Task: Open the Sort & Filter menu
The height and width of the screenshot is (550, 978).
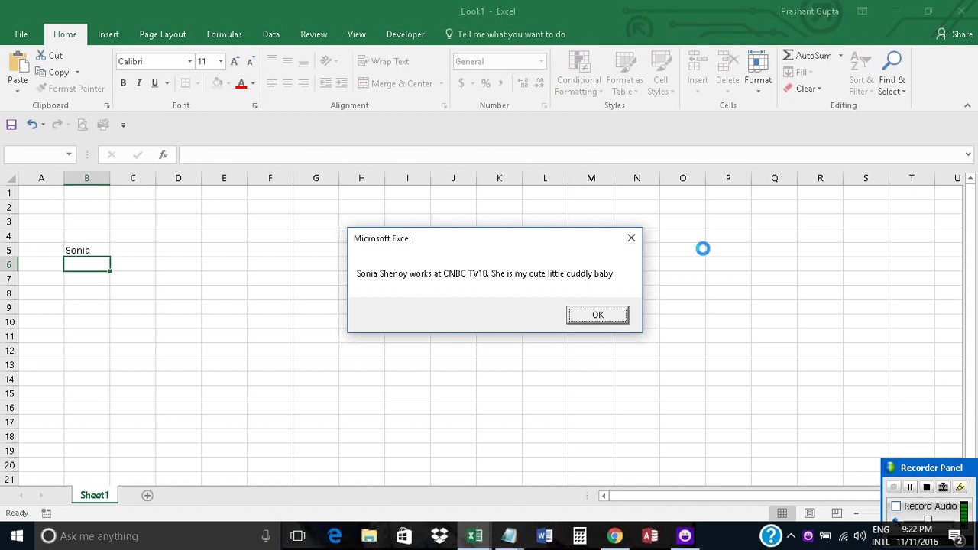Action: 861,73
